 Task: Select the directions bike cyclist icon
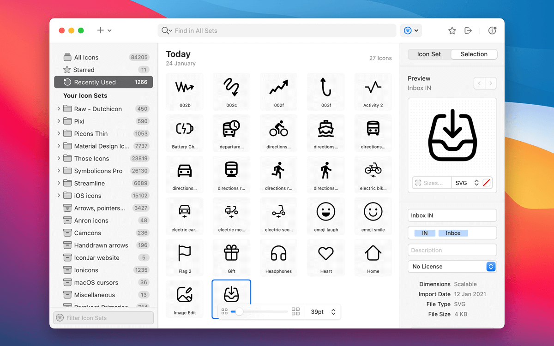[279, 133]
